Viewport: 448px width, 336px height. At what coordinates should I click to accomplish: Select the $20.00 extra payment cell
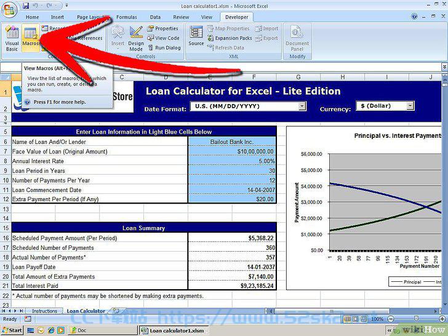pyautogui.click(x=232, y=199)
